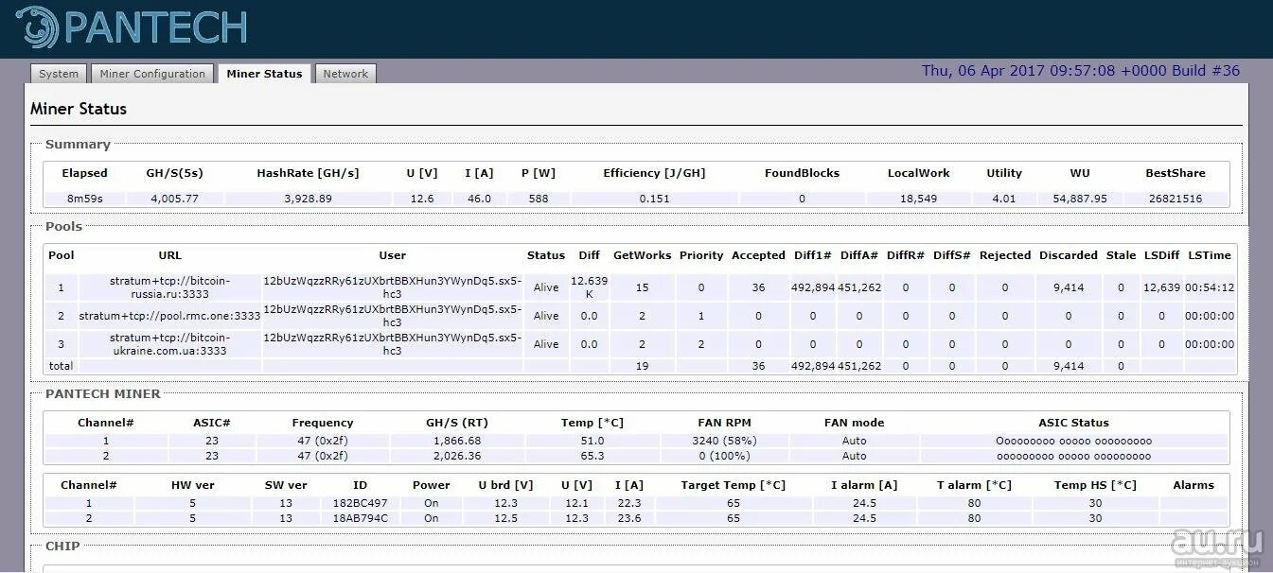1273x573 pixels.
Task: Click the bitcoin-russia.ru pool URL
Action: click(x=169, y=287)
